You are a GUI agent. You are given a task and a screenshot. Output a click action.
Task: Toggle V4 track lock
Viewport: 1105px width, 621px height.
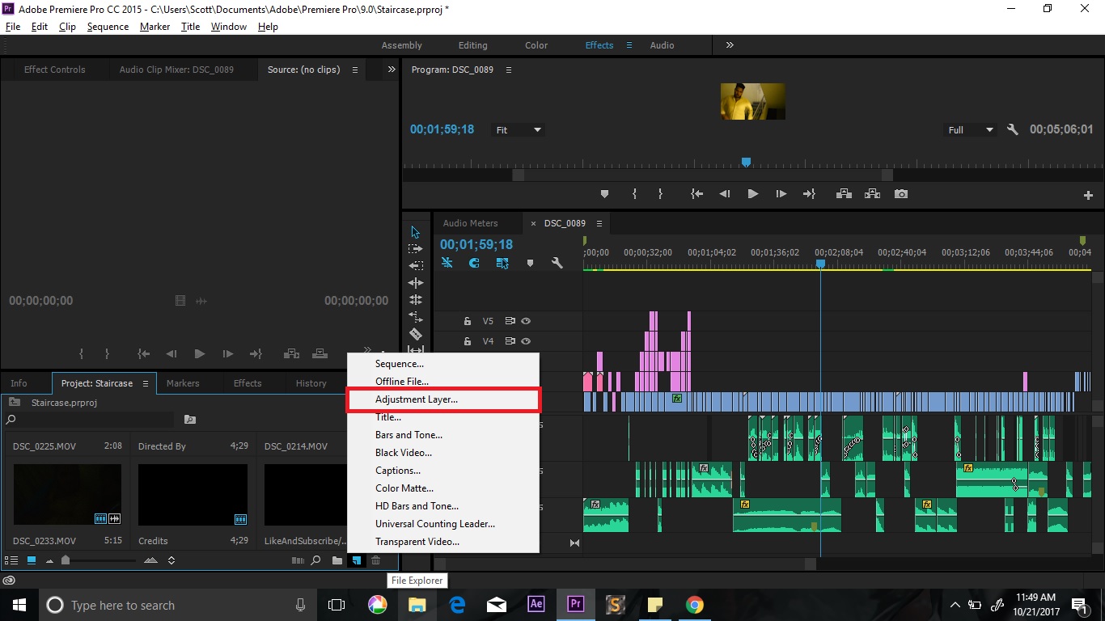[467, 341]
